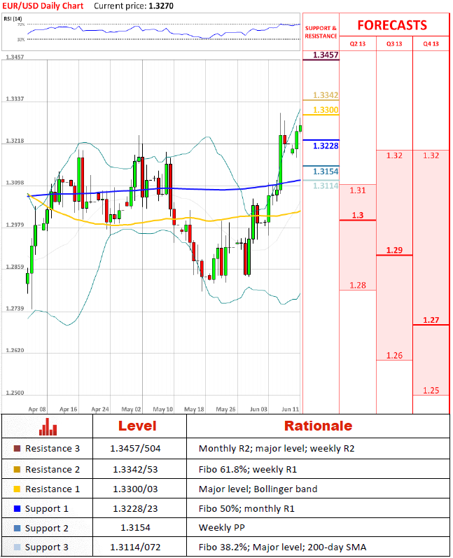
Task: Click rationale 'Weekly PP'
Action: point(222,527)
